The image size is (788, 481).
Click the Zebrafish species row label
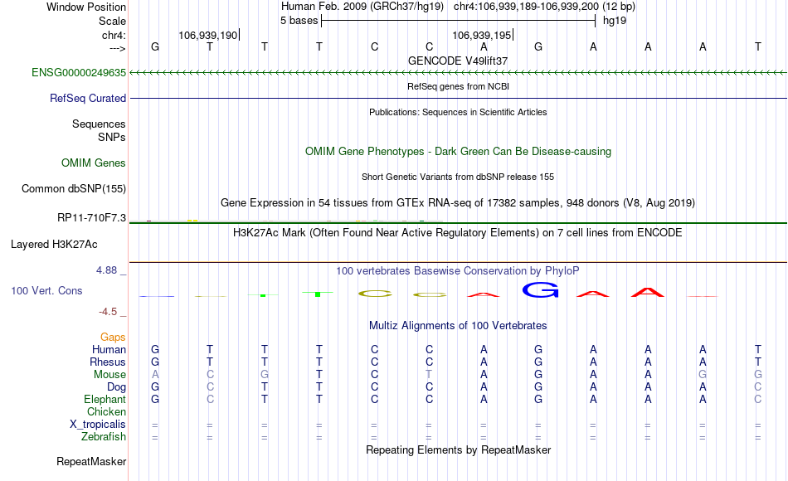(104, 436)
